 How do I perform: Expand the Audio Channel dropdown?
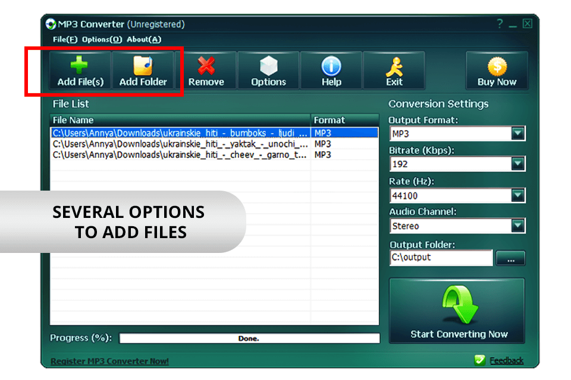[x=517, y=226]
